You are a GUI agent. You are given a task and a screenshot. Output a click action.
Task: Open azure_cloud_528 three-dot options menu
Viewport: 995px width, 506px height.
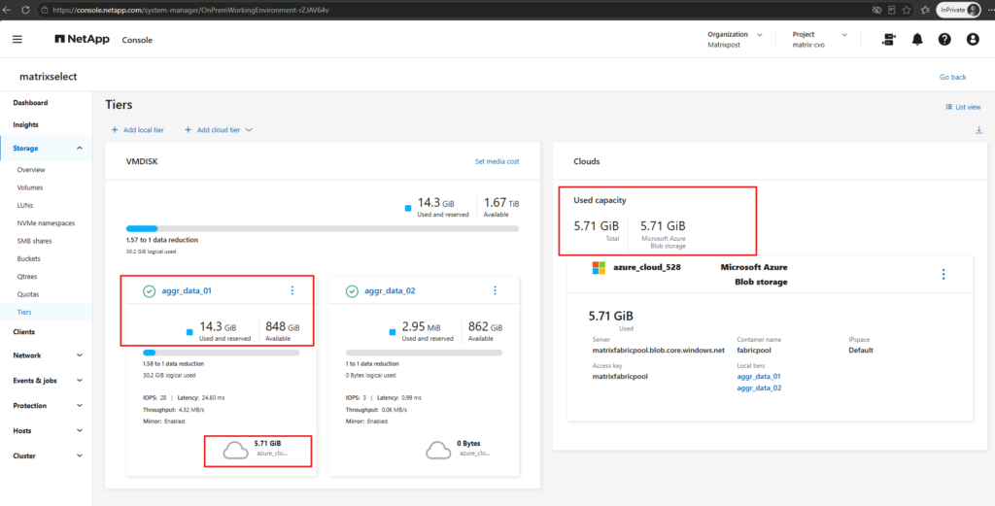[943, 274]
